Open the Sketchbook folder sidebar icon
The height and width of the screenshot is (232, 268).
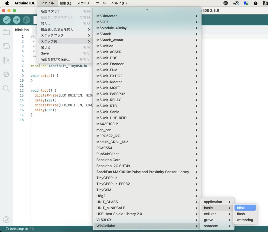pos(6,32)
